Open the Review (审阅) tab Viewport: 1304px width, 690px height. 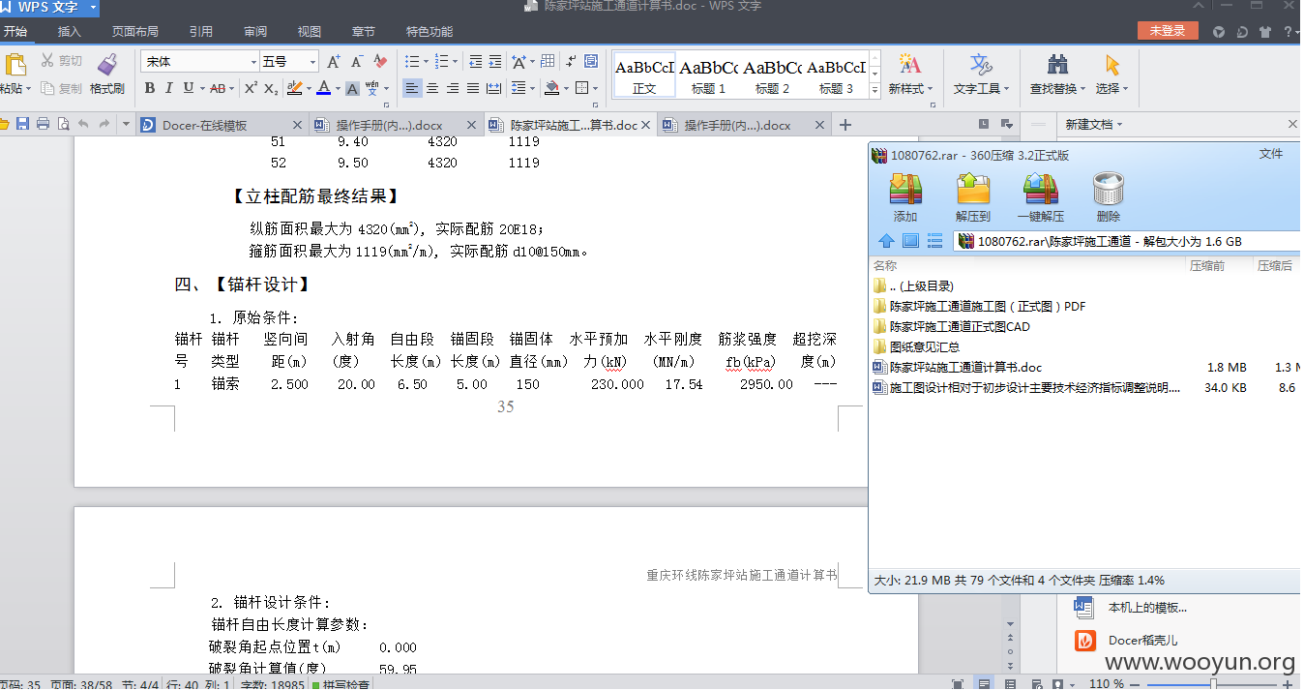255,32
